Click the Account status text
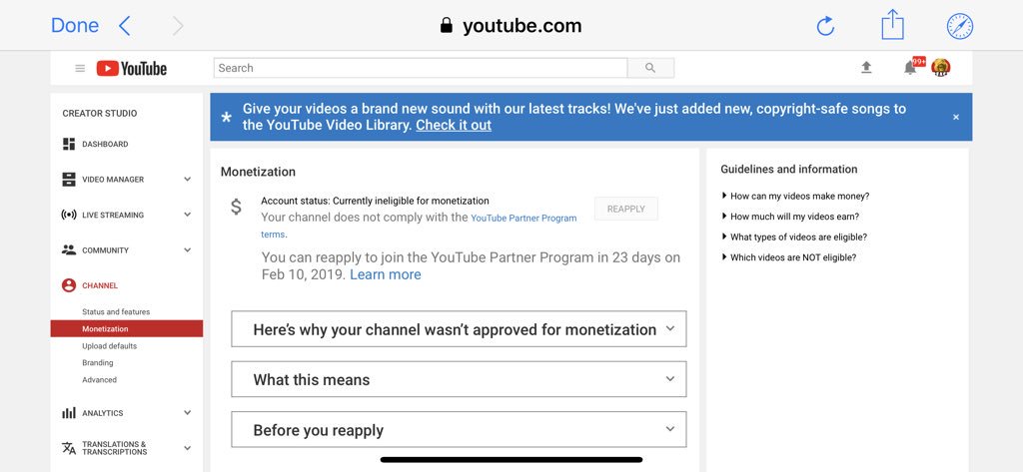This screenshot has width=1023, height=472. click(376, 201)
